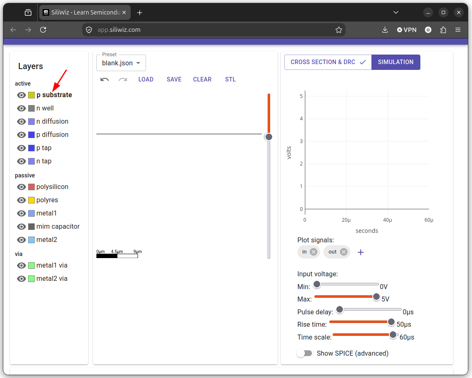The height and width of the screenshot is (378, 472).
Task: Click the LOAD button
Action: (146, 79)
